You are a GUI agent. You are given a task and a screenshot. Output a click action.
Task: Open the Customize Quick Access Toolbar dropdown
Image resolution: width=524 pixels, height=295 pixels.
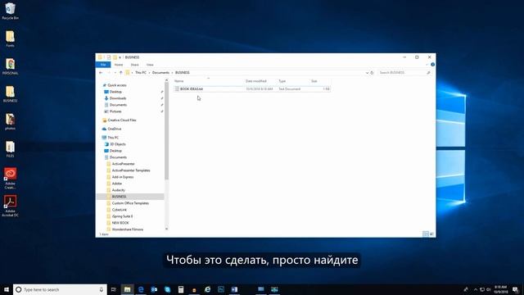[120, 57]
